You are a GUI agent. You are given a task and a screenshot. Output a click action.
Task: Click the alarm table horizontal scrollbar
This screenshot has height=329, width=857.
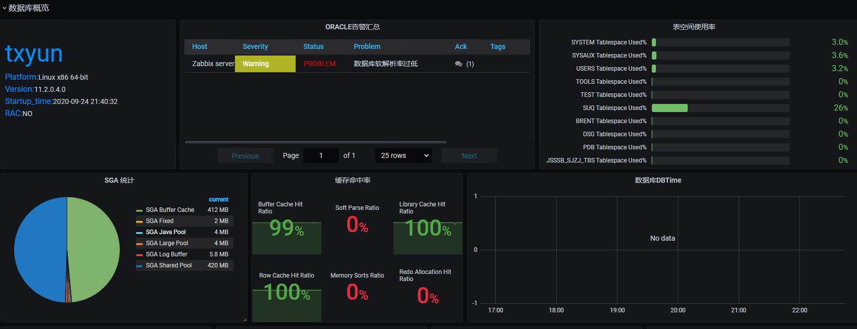316,142
